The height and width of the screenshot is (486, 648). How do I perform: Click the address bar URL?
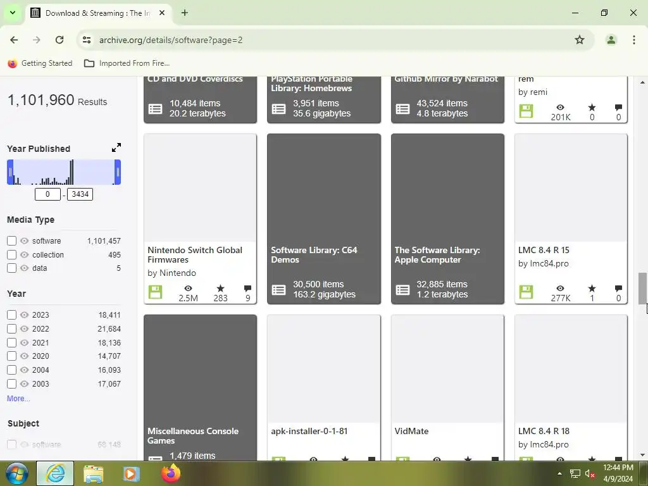[x=171, y=40]
